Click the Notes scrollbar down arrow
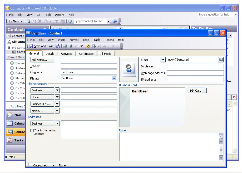Viewport: 242px width, 173px height. [x=221, y=158]
